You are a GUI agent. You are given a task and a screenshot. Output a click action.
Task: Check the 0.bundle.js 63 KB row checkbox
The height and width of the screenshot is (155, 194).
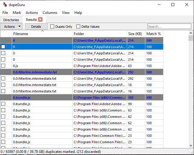(3, 110)
